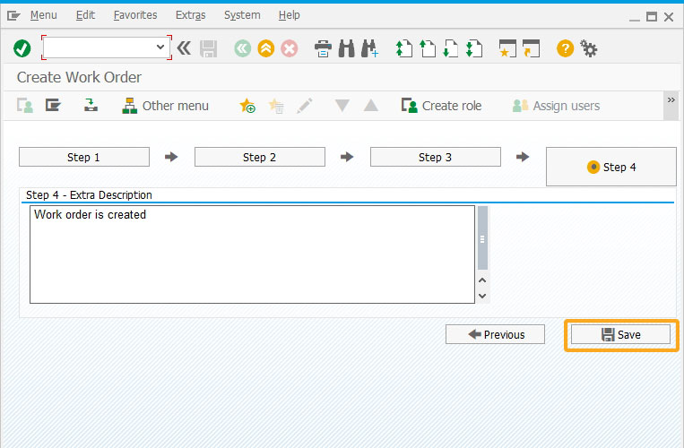This screenshot has width=684, height=448.
Task: Click Move Favorites Up triangle icon
Action: click(x=371, y=106)
